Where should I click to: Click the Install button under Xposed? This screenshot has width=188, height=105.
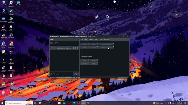[94, 60]
